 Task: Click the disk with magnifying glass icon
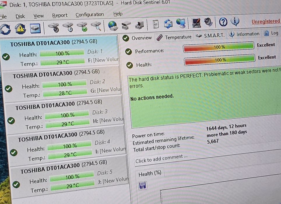coord(96,26)
